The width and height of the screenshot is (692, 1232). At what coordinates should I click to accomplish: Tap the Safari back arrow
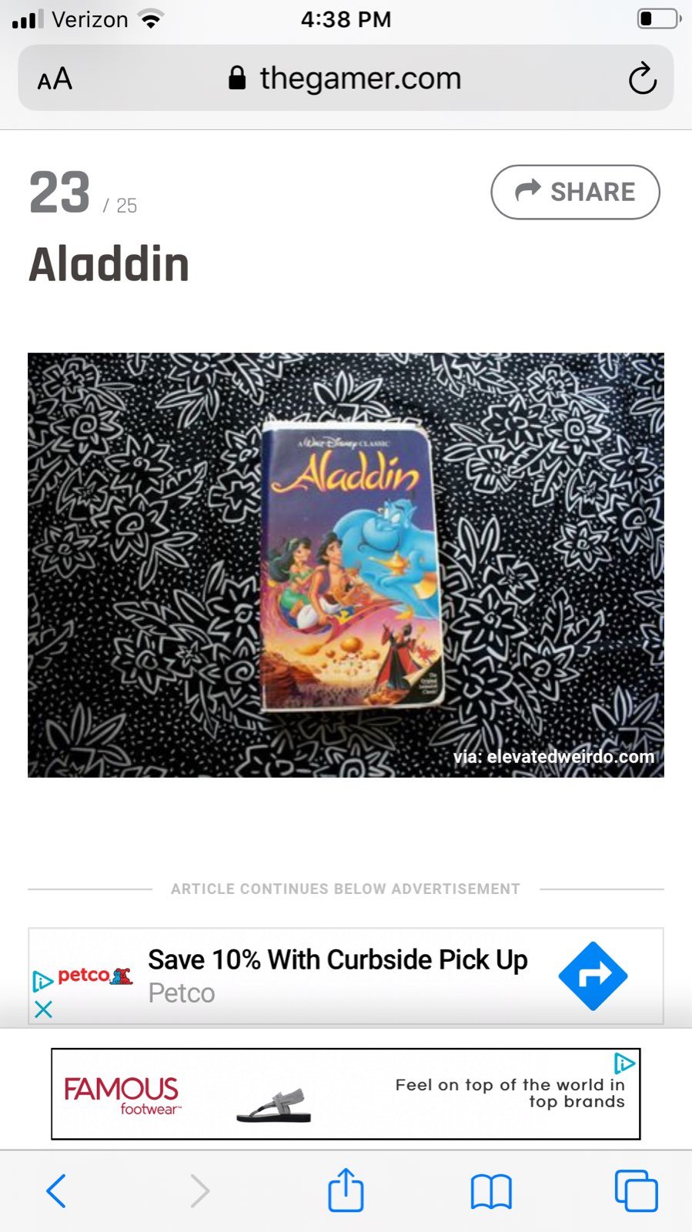56,1191
